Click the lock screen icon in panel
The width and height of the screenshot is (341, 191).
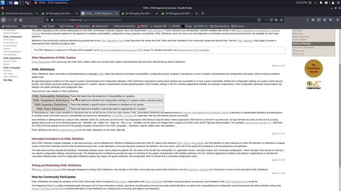pos(332,3)
